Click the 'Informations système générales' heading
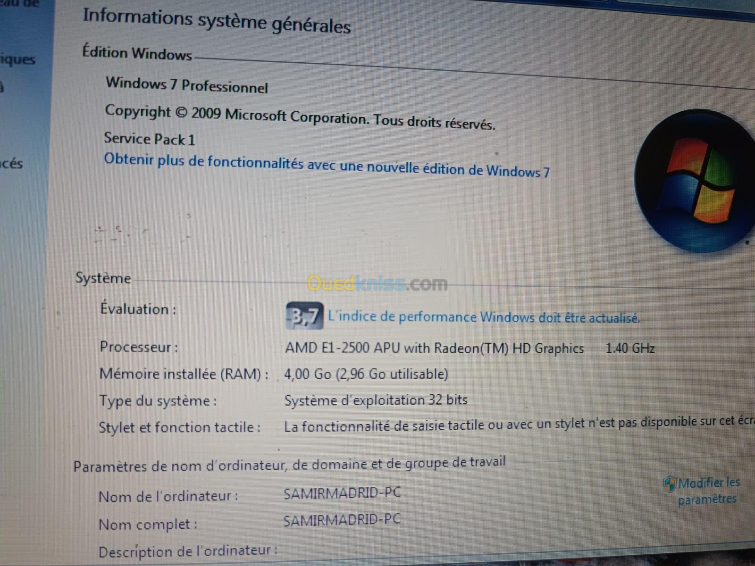The width and height of the screenshot is (755, 566). tap(217, 21)
